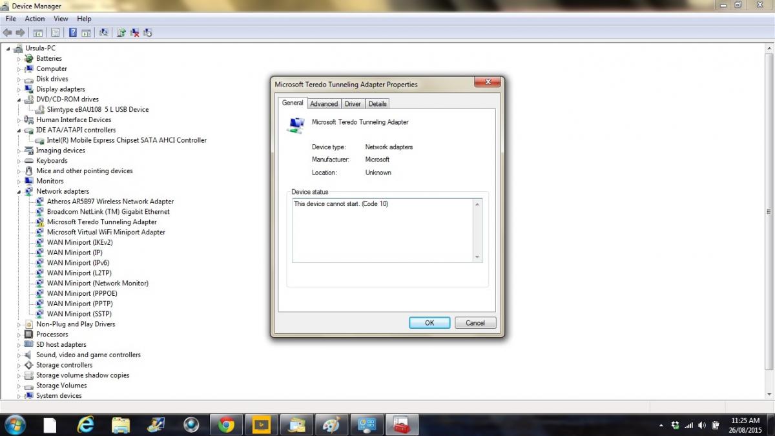Screen dimensions: 775x436
Task: Open Windows Explorer folder on taskbar
Action: pos(121,424)
